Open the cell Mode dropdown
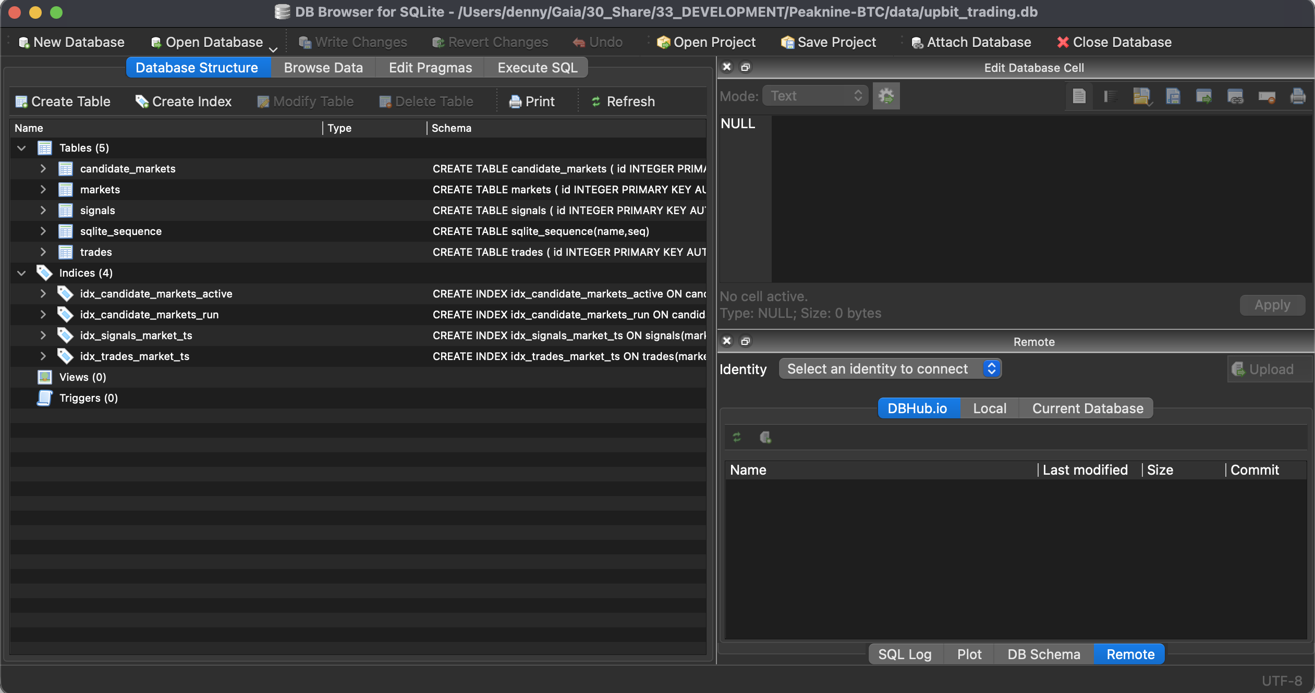 click(814, 96)
